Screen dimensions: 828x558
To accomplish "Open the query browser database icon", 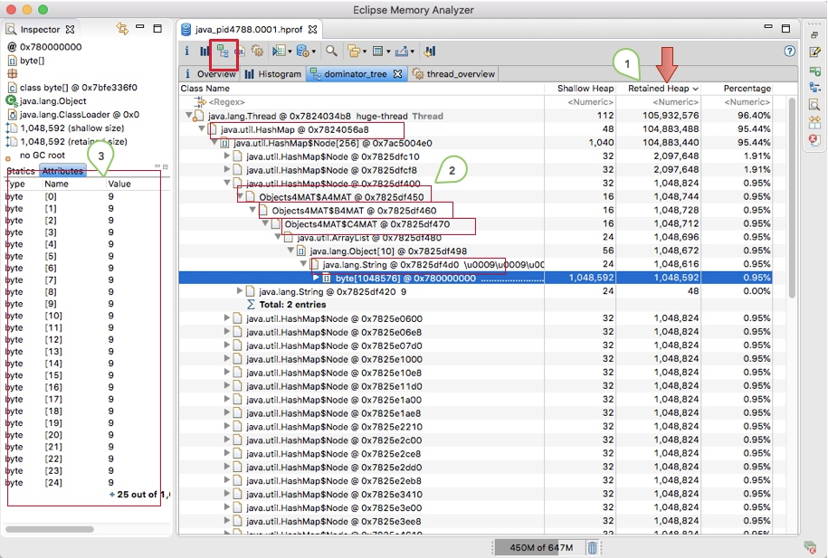I will pos(302,52).
